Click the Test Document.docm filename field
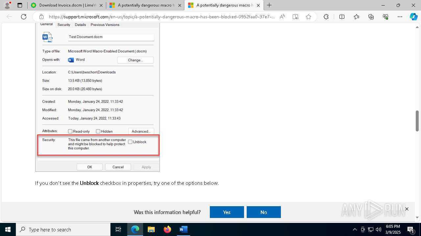The image size is (421, 236). [111, 37]
